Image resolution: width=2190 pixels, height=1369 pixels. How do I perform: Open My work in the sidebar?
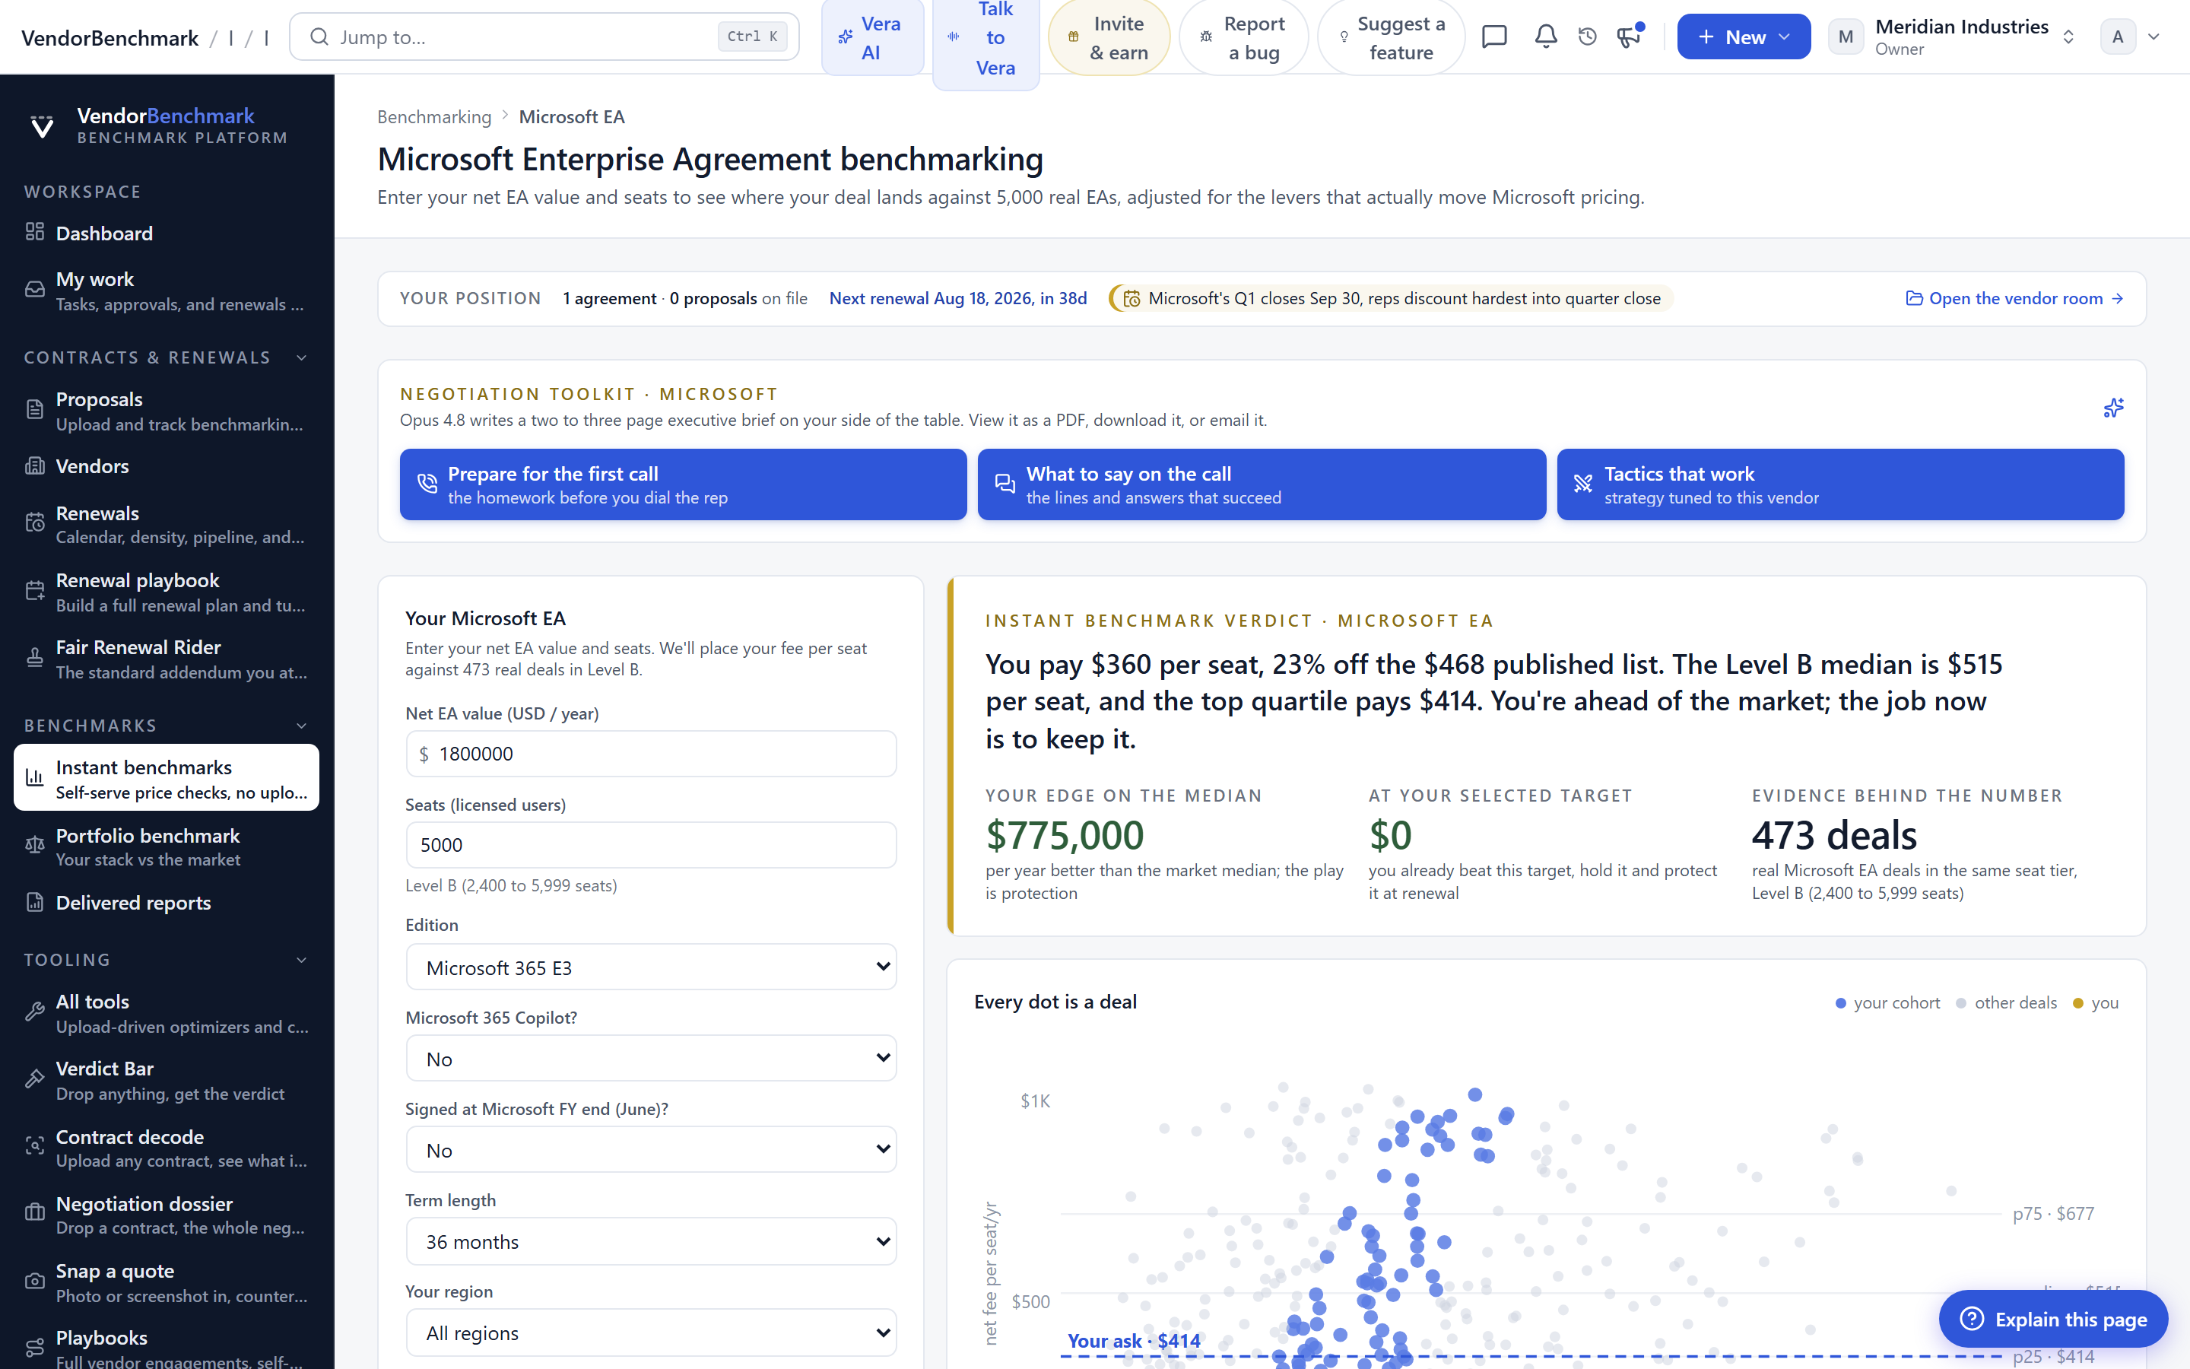167,291
